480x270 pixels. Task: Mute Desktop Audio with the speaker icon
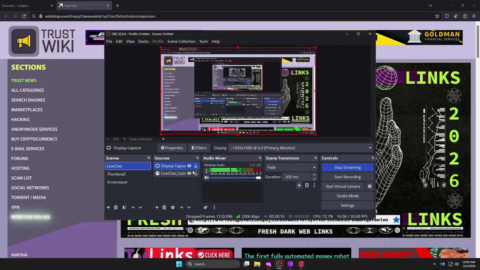[x=206, y=178]
